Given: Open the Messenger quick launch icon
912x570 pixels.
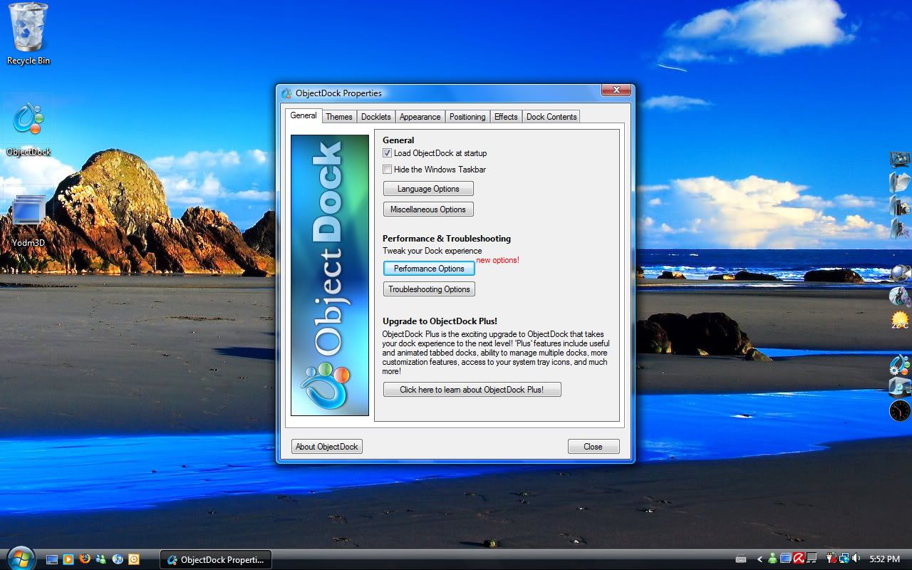Looking at the screenshot, I should pos(101,559).
